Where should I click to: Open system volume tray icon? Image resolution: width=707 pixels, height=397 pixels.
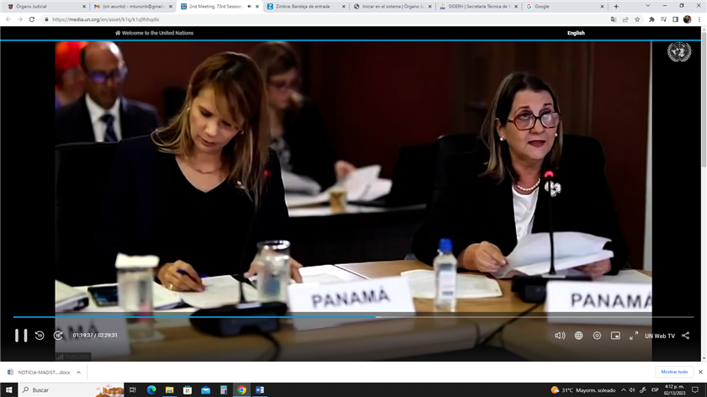point(632,390)
